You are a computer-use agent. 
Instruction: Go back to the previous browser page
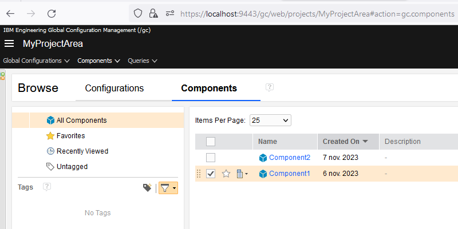point(10,13)
